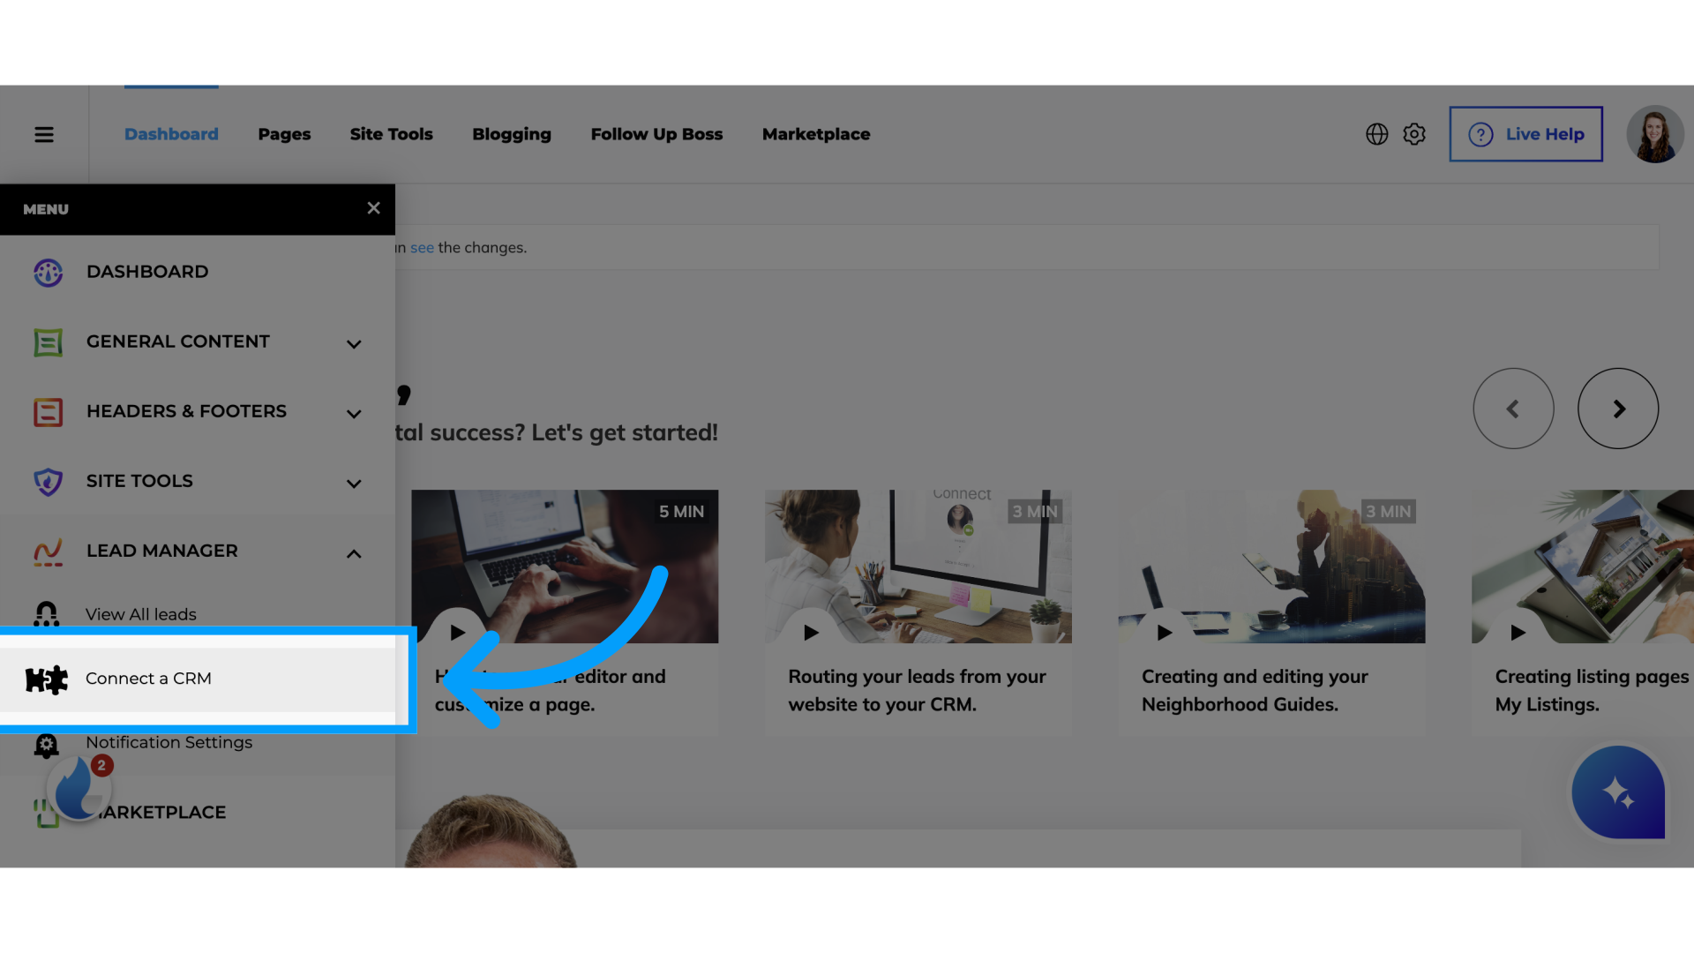Click the Connect a CRM puzzle icon

47,677
